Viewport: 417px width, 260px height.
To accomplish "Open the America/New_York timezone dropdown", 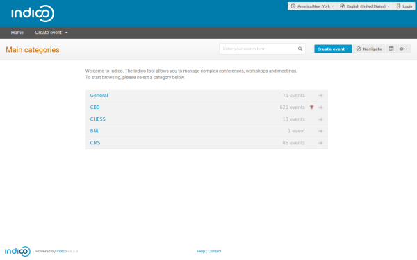I will [313, 6].
